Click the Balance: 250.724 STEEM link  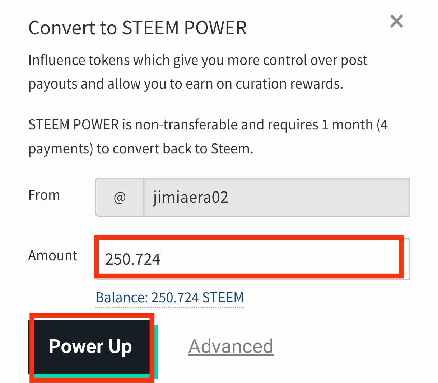click(169, 298)
